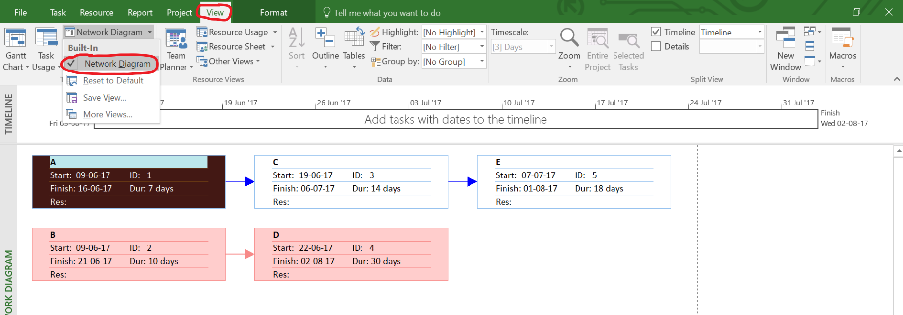This screenshot has height=315, width=903.
Task: Expand the Highlight dropdown
Action: pyautogui.click(x=482, y=32)
